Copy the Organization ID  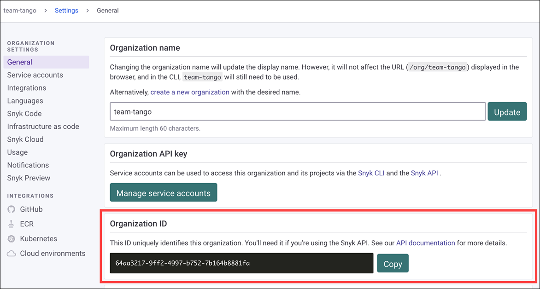point(393,263)
